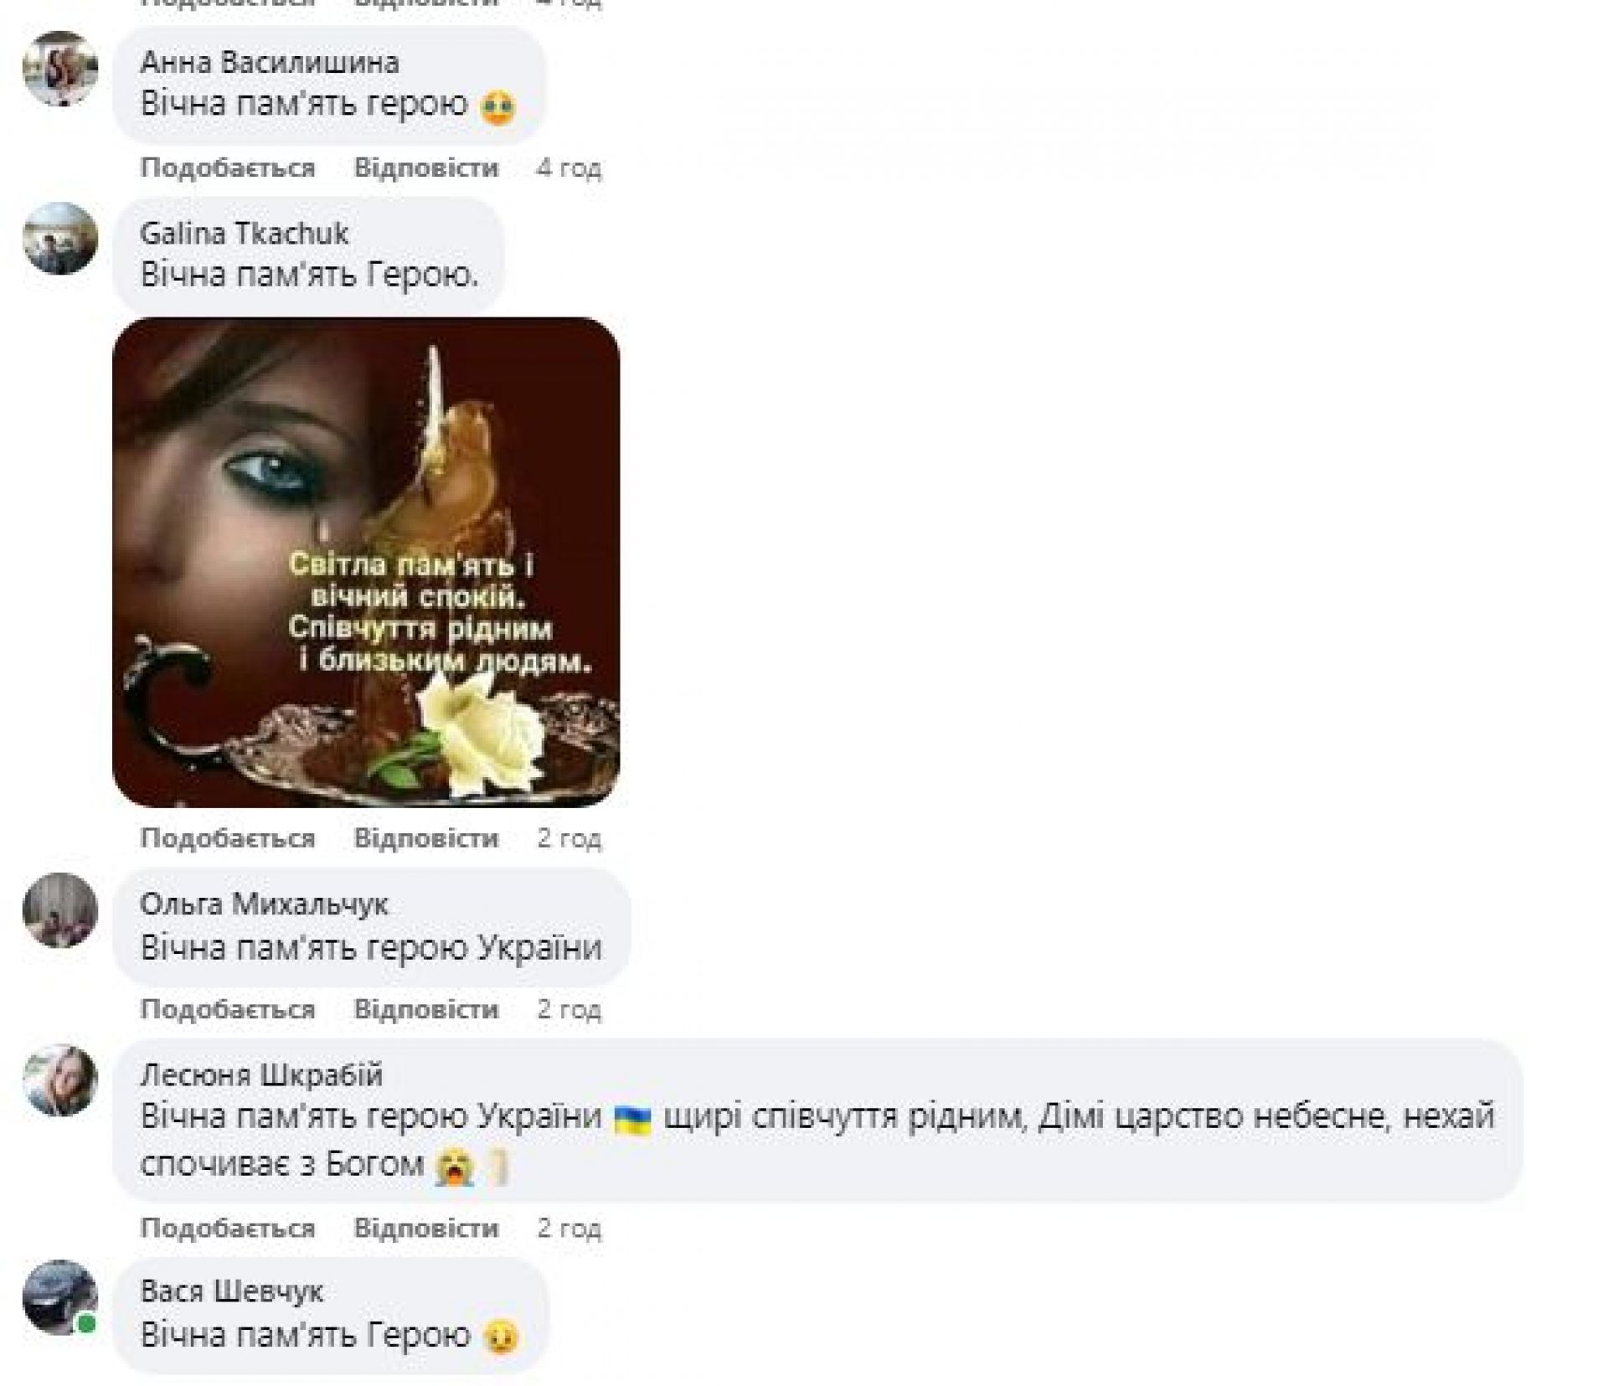Open Анна Василишина's profile avatar
The width and height of the screenshot is (1608, 1386).
(x=59, y=68)
